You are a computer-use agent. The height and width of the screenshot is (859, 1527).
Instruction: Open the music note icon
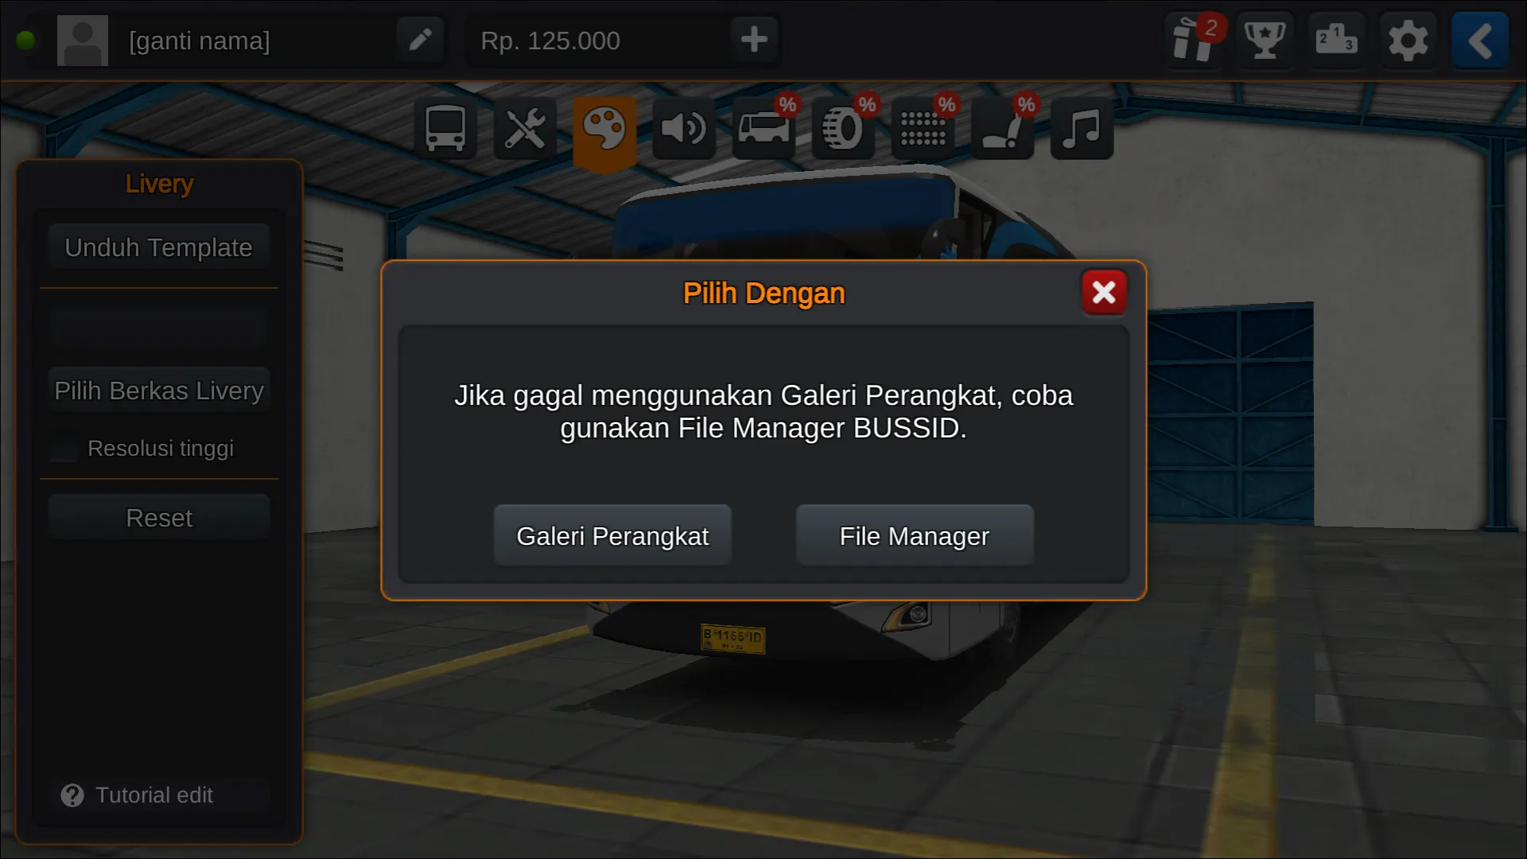tap(1082, 128)
